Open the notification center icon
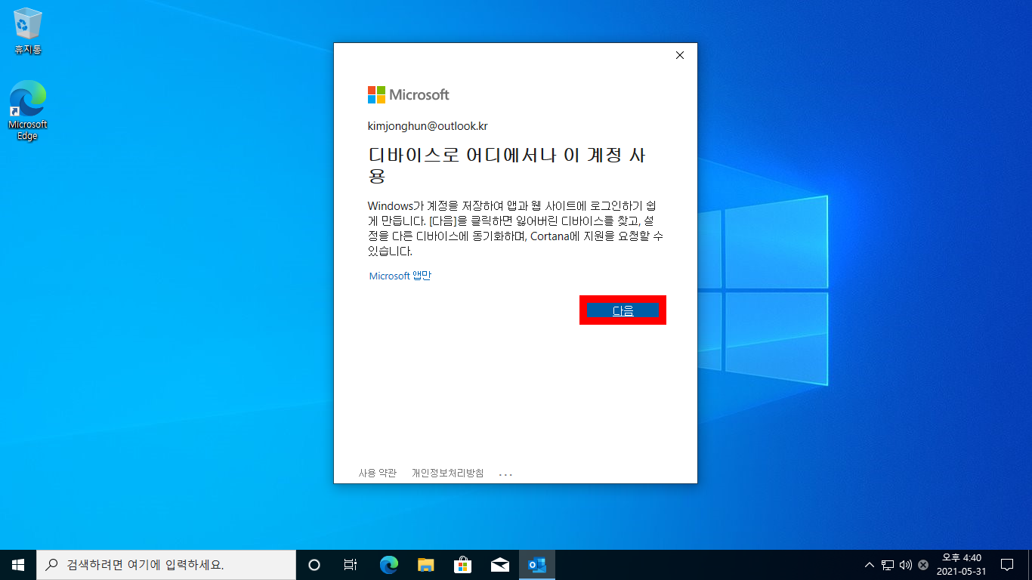Viewport: 1032px width, 580px height. (1006, 565)
